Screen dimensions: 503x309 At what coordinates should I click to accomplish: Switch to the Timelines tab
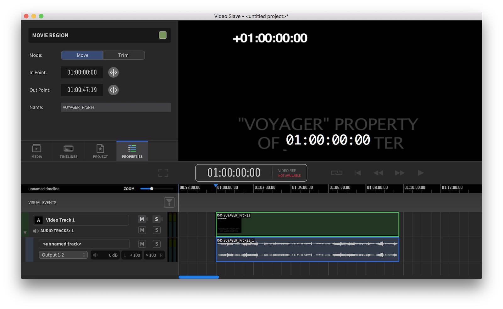[x=69, y=151]
